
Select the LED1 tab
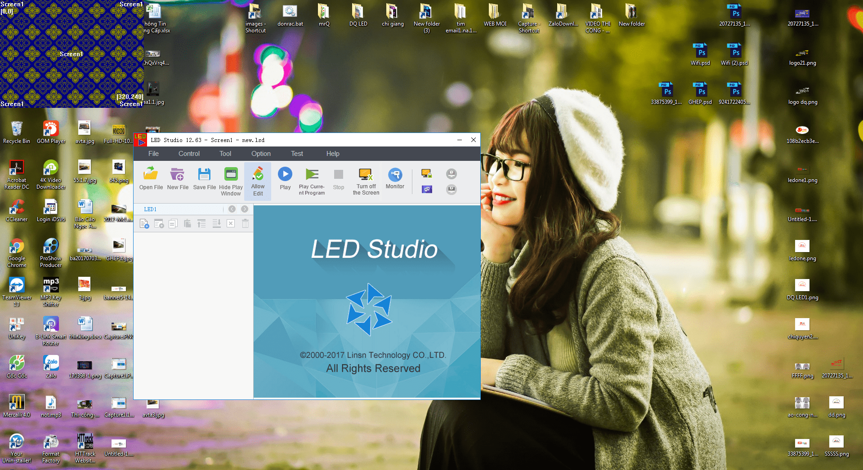[x=150, y=209]
